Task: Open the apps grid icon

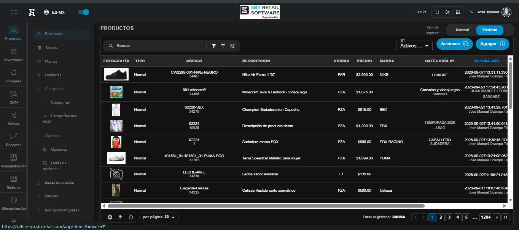Action: coord(458,12)
